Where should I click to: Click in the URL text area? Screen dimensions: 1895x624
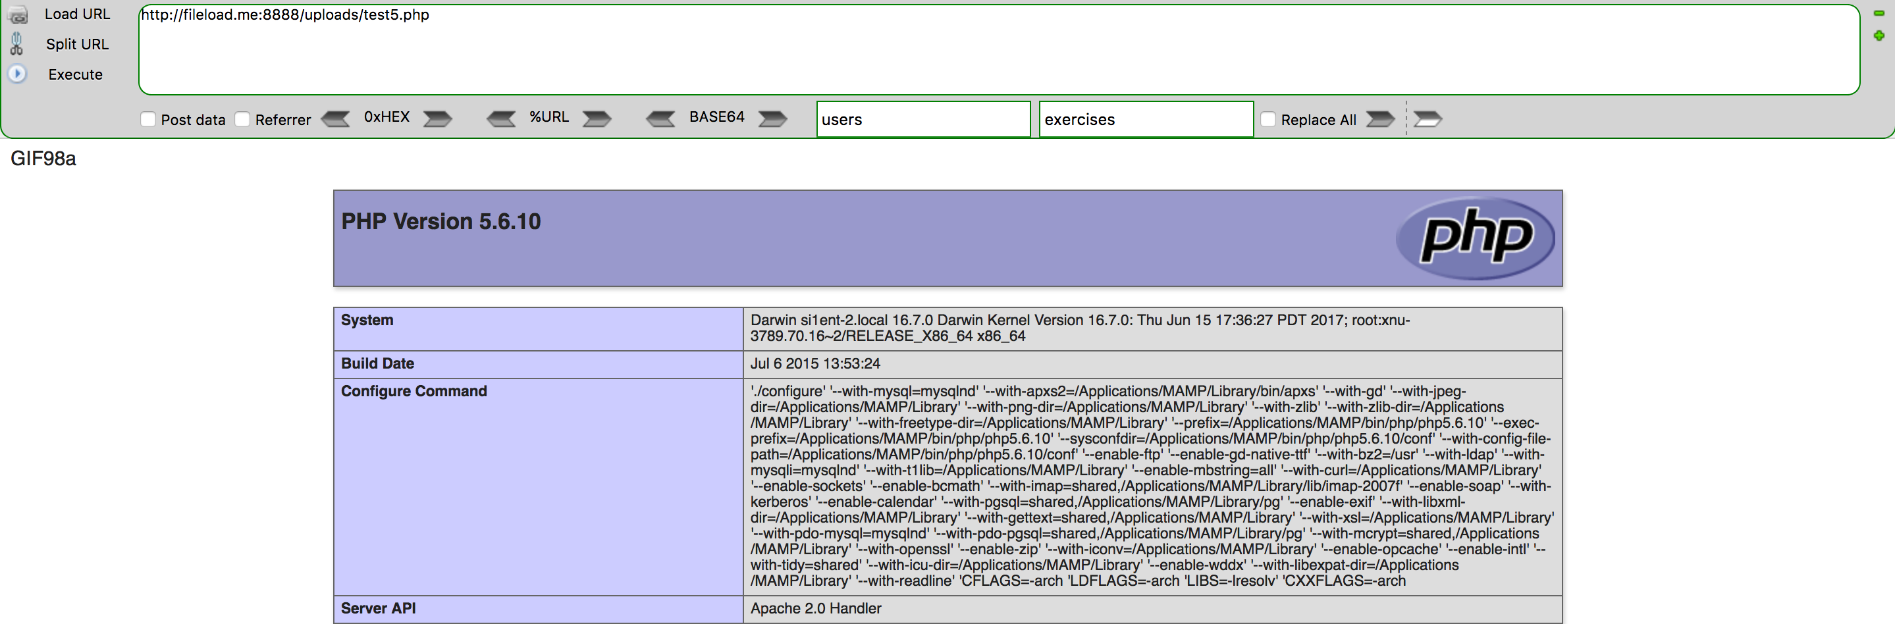tap(998, 50)
